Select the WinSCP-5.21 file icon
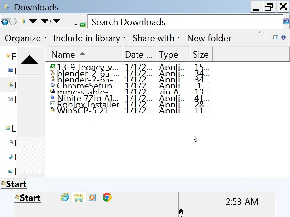290x217 pixels. (53, 110)
